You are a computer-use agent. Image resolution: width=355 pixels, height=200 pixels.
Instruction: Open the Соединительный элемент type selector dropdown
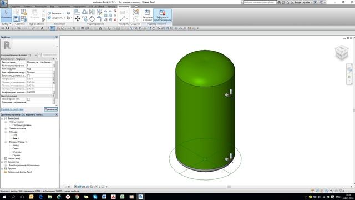pos(19,55)
